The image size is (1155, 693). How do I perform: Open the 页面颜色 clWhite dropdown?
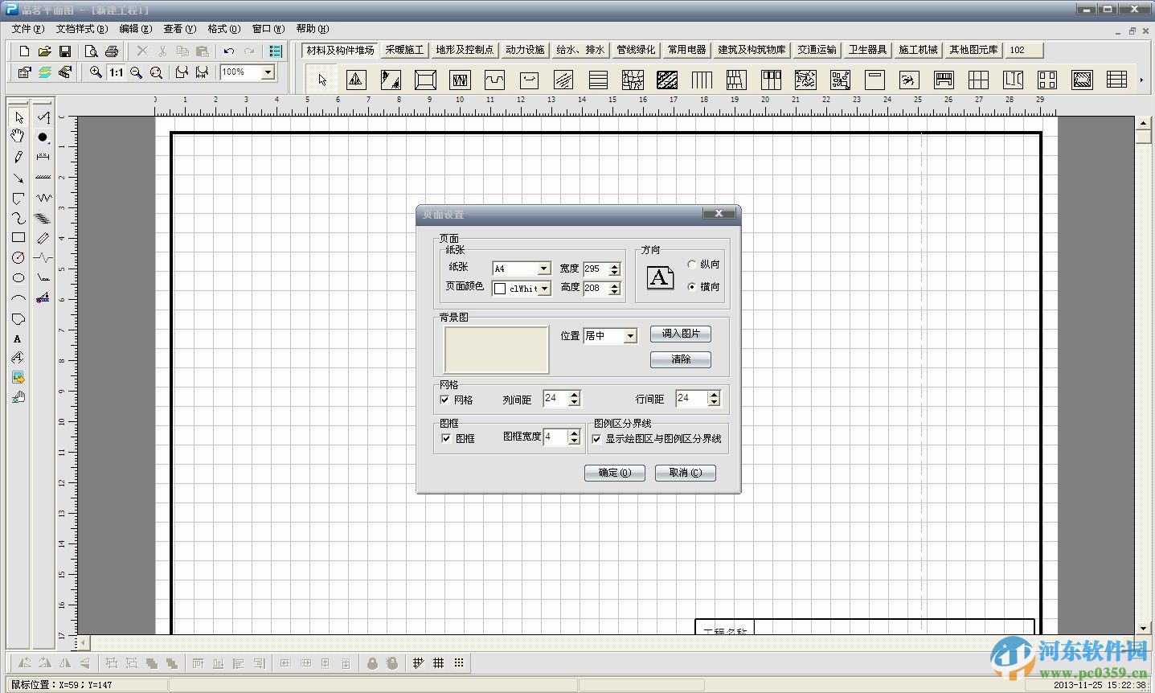tap(544, 289)
